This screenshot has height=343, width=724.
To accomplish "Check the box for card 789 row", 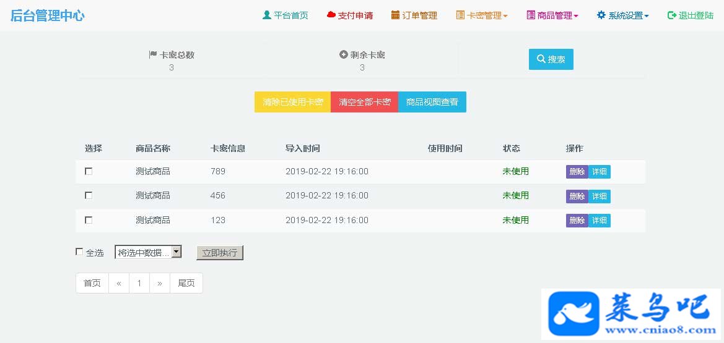I will [x=89, y=171].
